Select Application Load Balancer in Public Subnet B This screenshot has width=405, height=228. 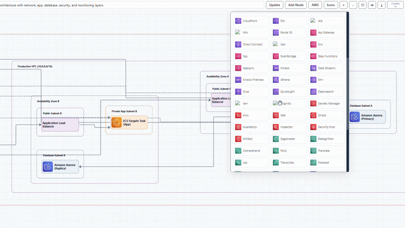point(60,125)
